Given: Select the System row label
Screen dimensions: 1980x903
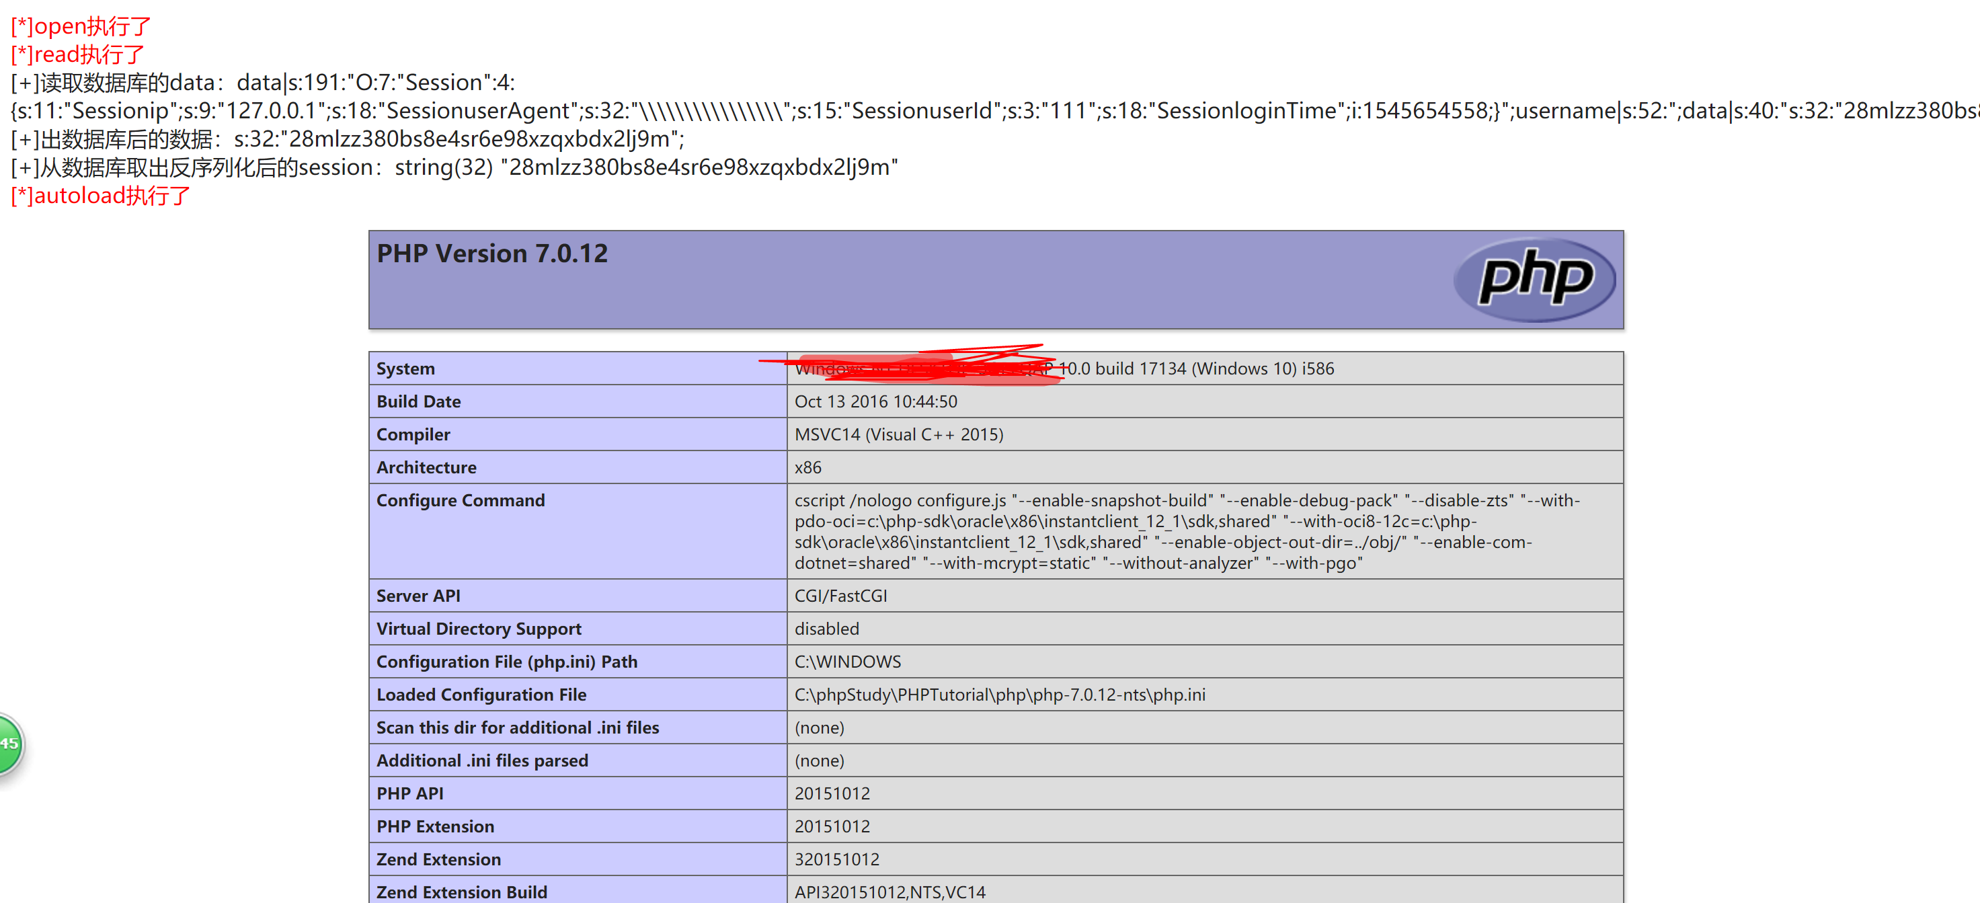Looking at the screenshot, I should (x=406, y=369).
